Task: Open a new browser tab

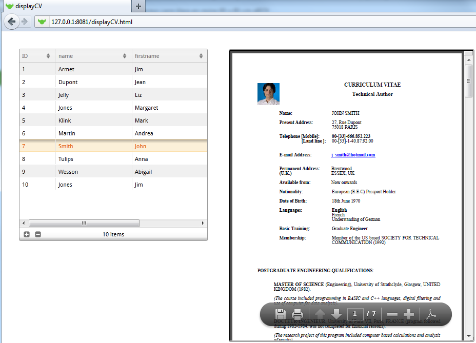Action: click(138, 6)
